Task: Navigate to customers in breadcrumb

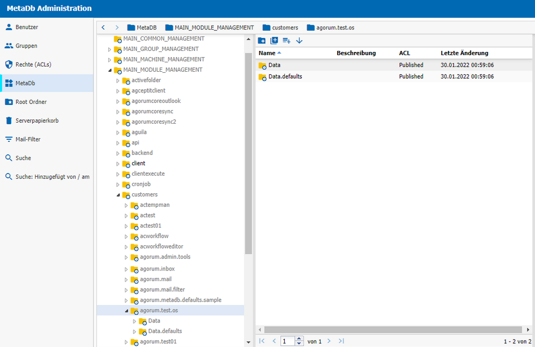Action: pos(280,28)
